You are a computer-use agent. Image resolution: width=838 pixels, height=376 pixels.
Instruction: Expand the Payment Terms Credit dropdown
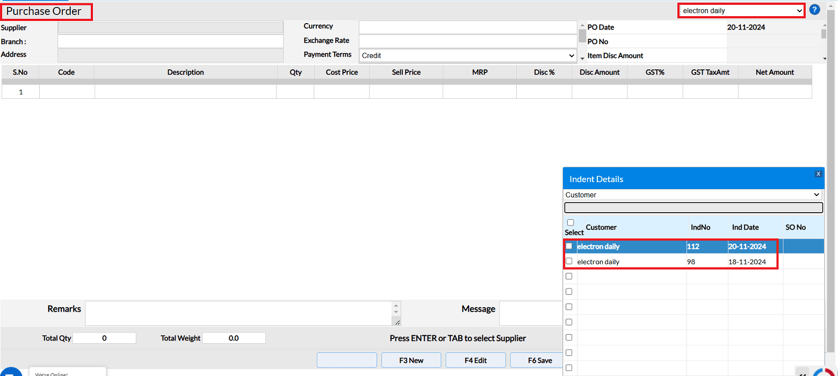467,55
